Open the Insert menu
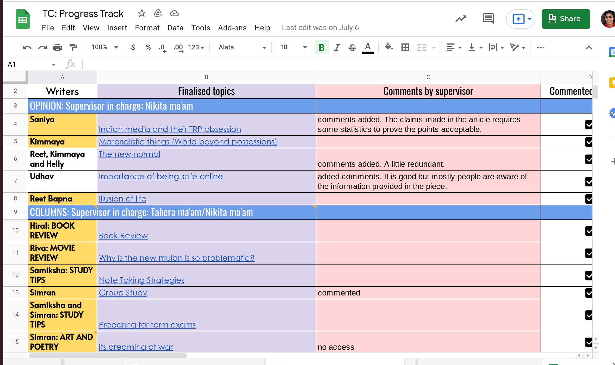615x365 pixels. 117,28
